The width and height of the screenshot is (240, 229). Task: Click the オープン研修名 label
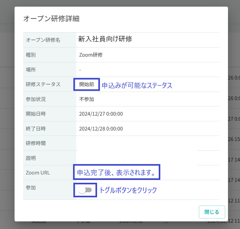[x=43, y=40]
